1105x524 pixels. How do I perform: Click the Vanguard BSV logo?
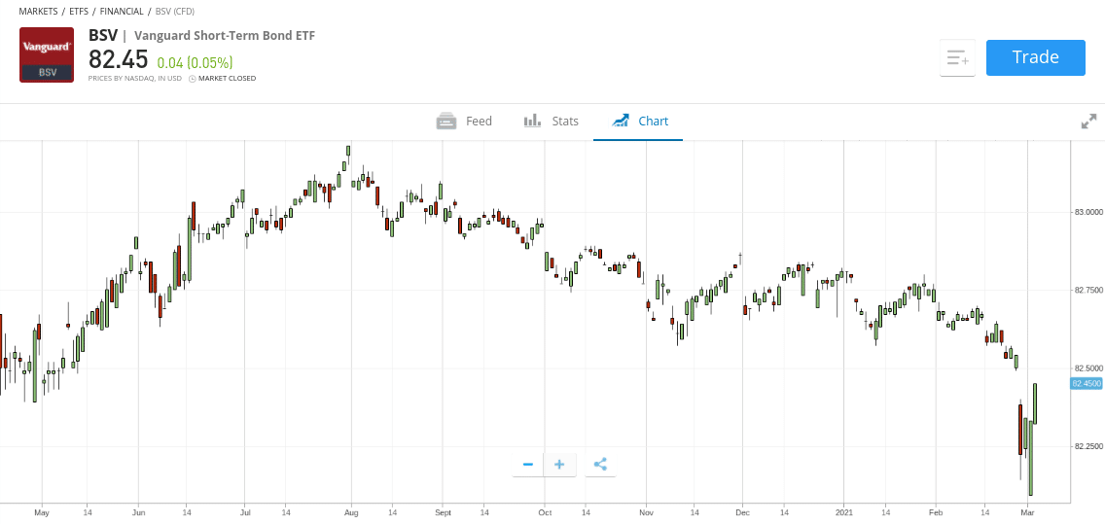click(x=47, y=55)
